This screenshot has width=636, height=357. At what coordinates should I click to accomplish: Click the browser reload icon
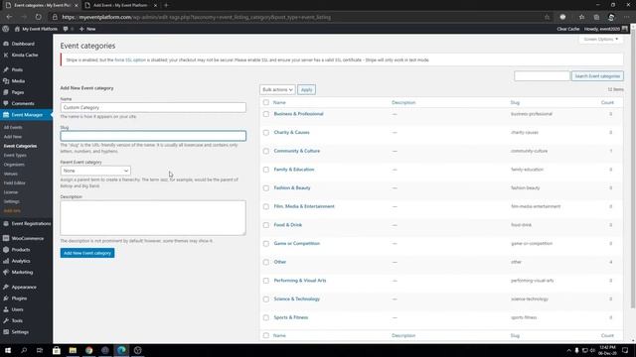(x=38, y=17)
